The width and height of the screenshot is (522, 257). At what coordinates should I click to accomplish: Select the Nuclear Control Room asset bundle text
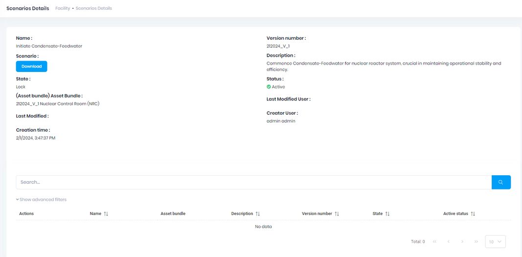point(58,104)
